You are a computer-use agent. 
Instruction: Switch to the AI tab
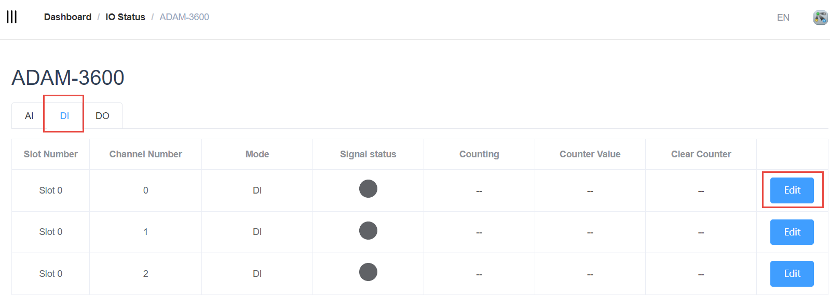(x=29, y=116)
